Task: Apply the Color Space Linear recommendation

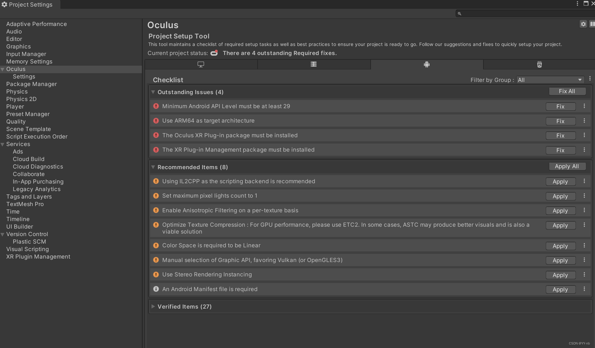Action: coord(561,246)
